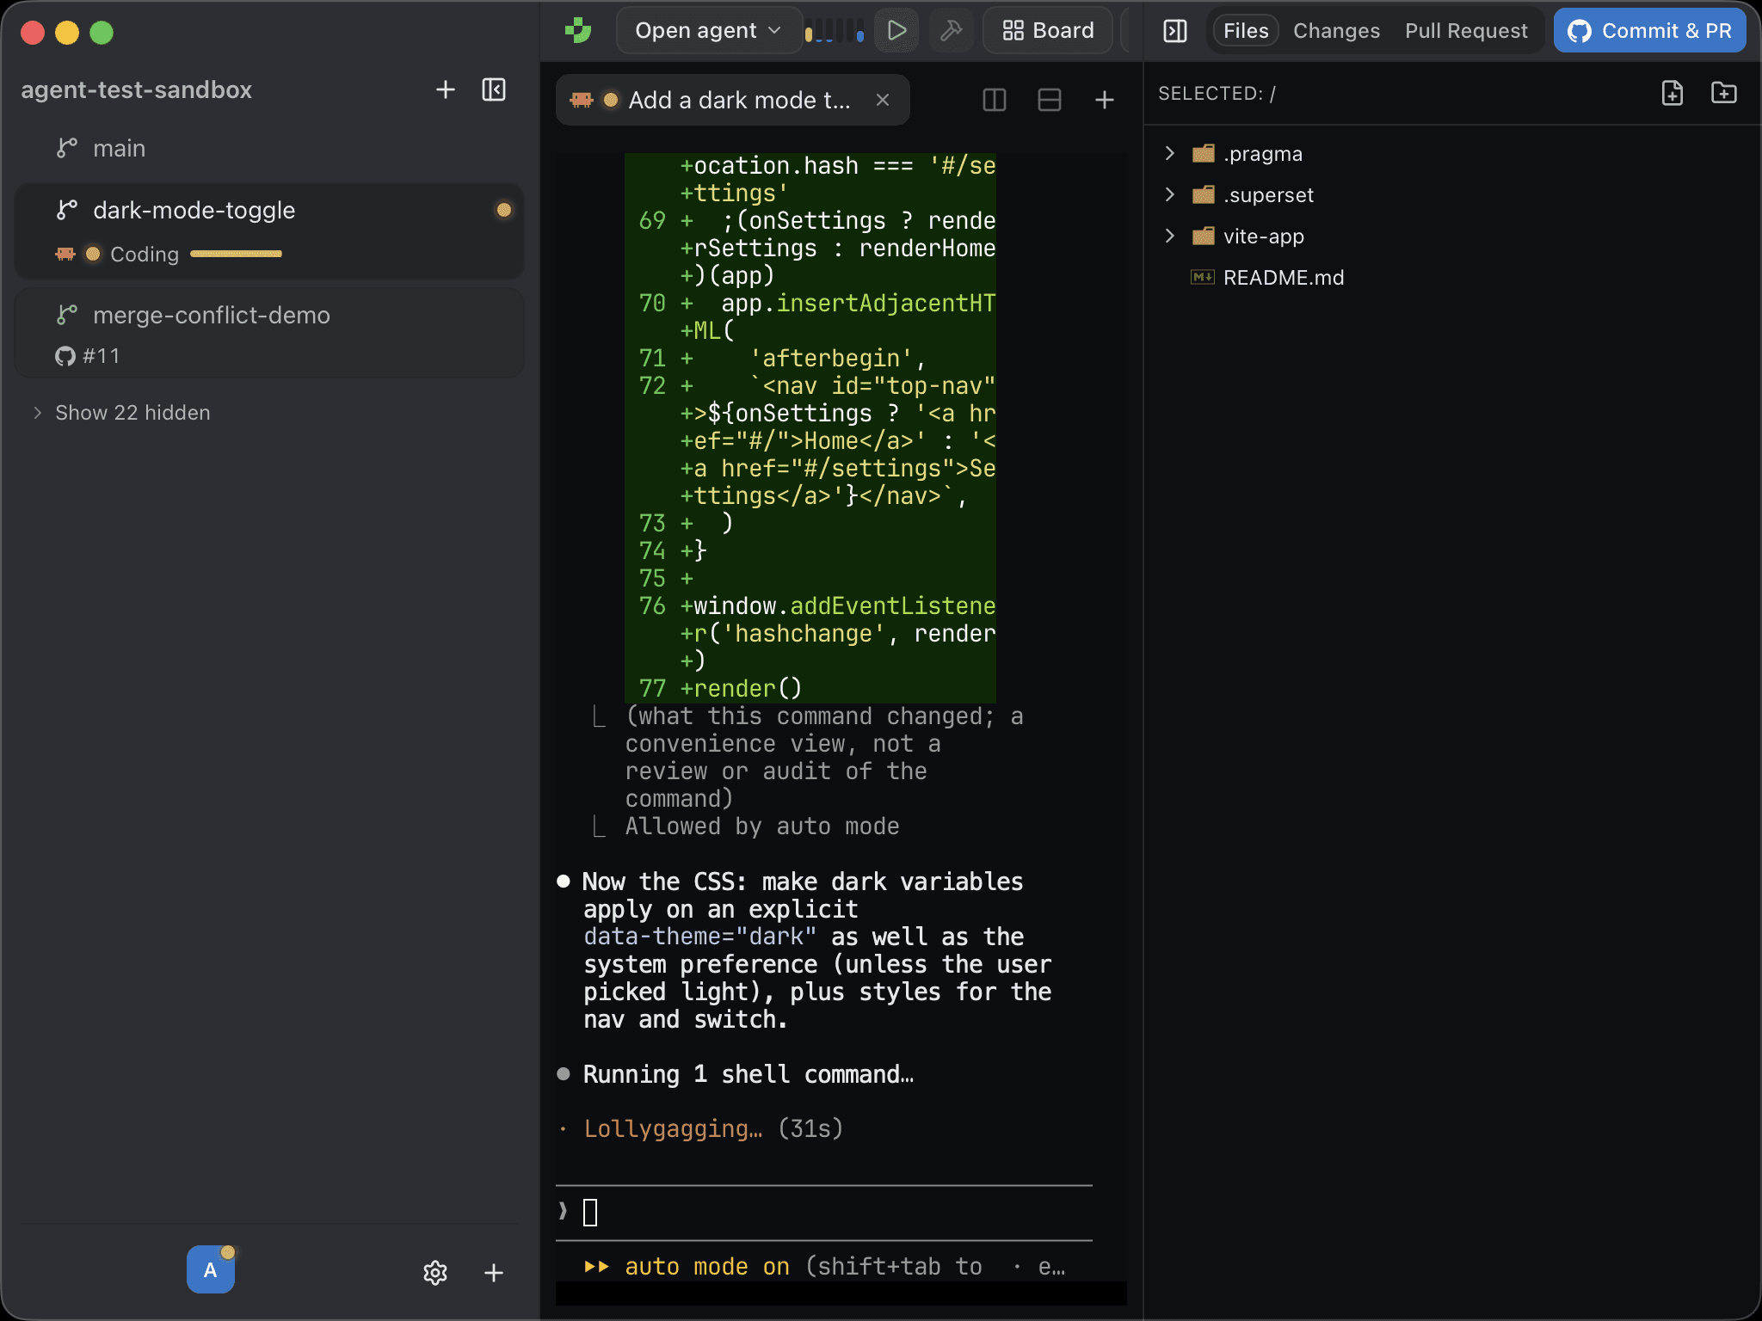Open GitHub pull request #11
Viewport: 1762px width, 1321px height.
[x=88, y=356]
